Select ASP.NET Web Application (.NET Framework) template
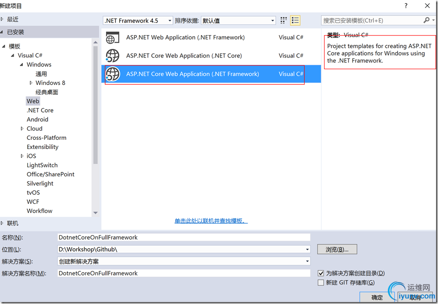Viewport: 438px width, 304px height. tap(211, 38)
